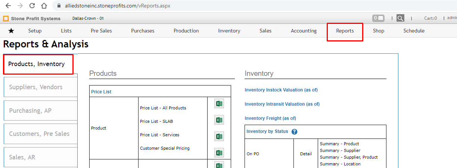This screenshot has width=457, height=168.
Task: Export Price List - All Products to Excel
Action: (x=219, y=104)
